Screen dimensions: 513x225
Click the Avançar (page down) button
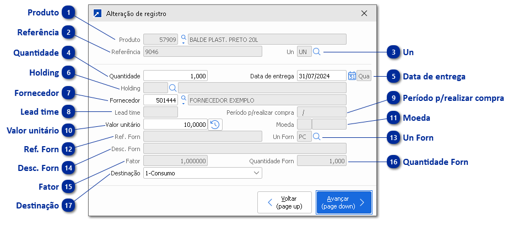click(x=343, y=202)
